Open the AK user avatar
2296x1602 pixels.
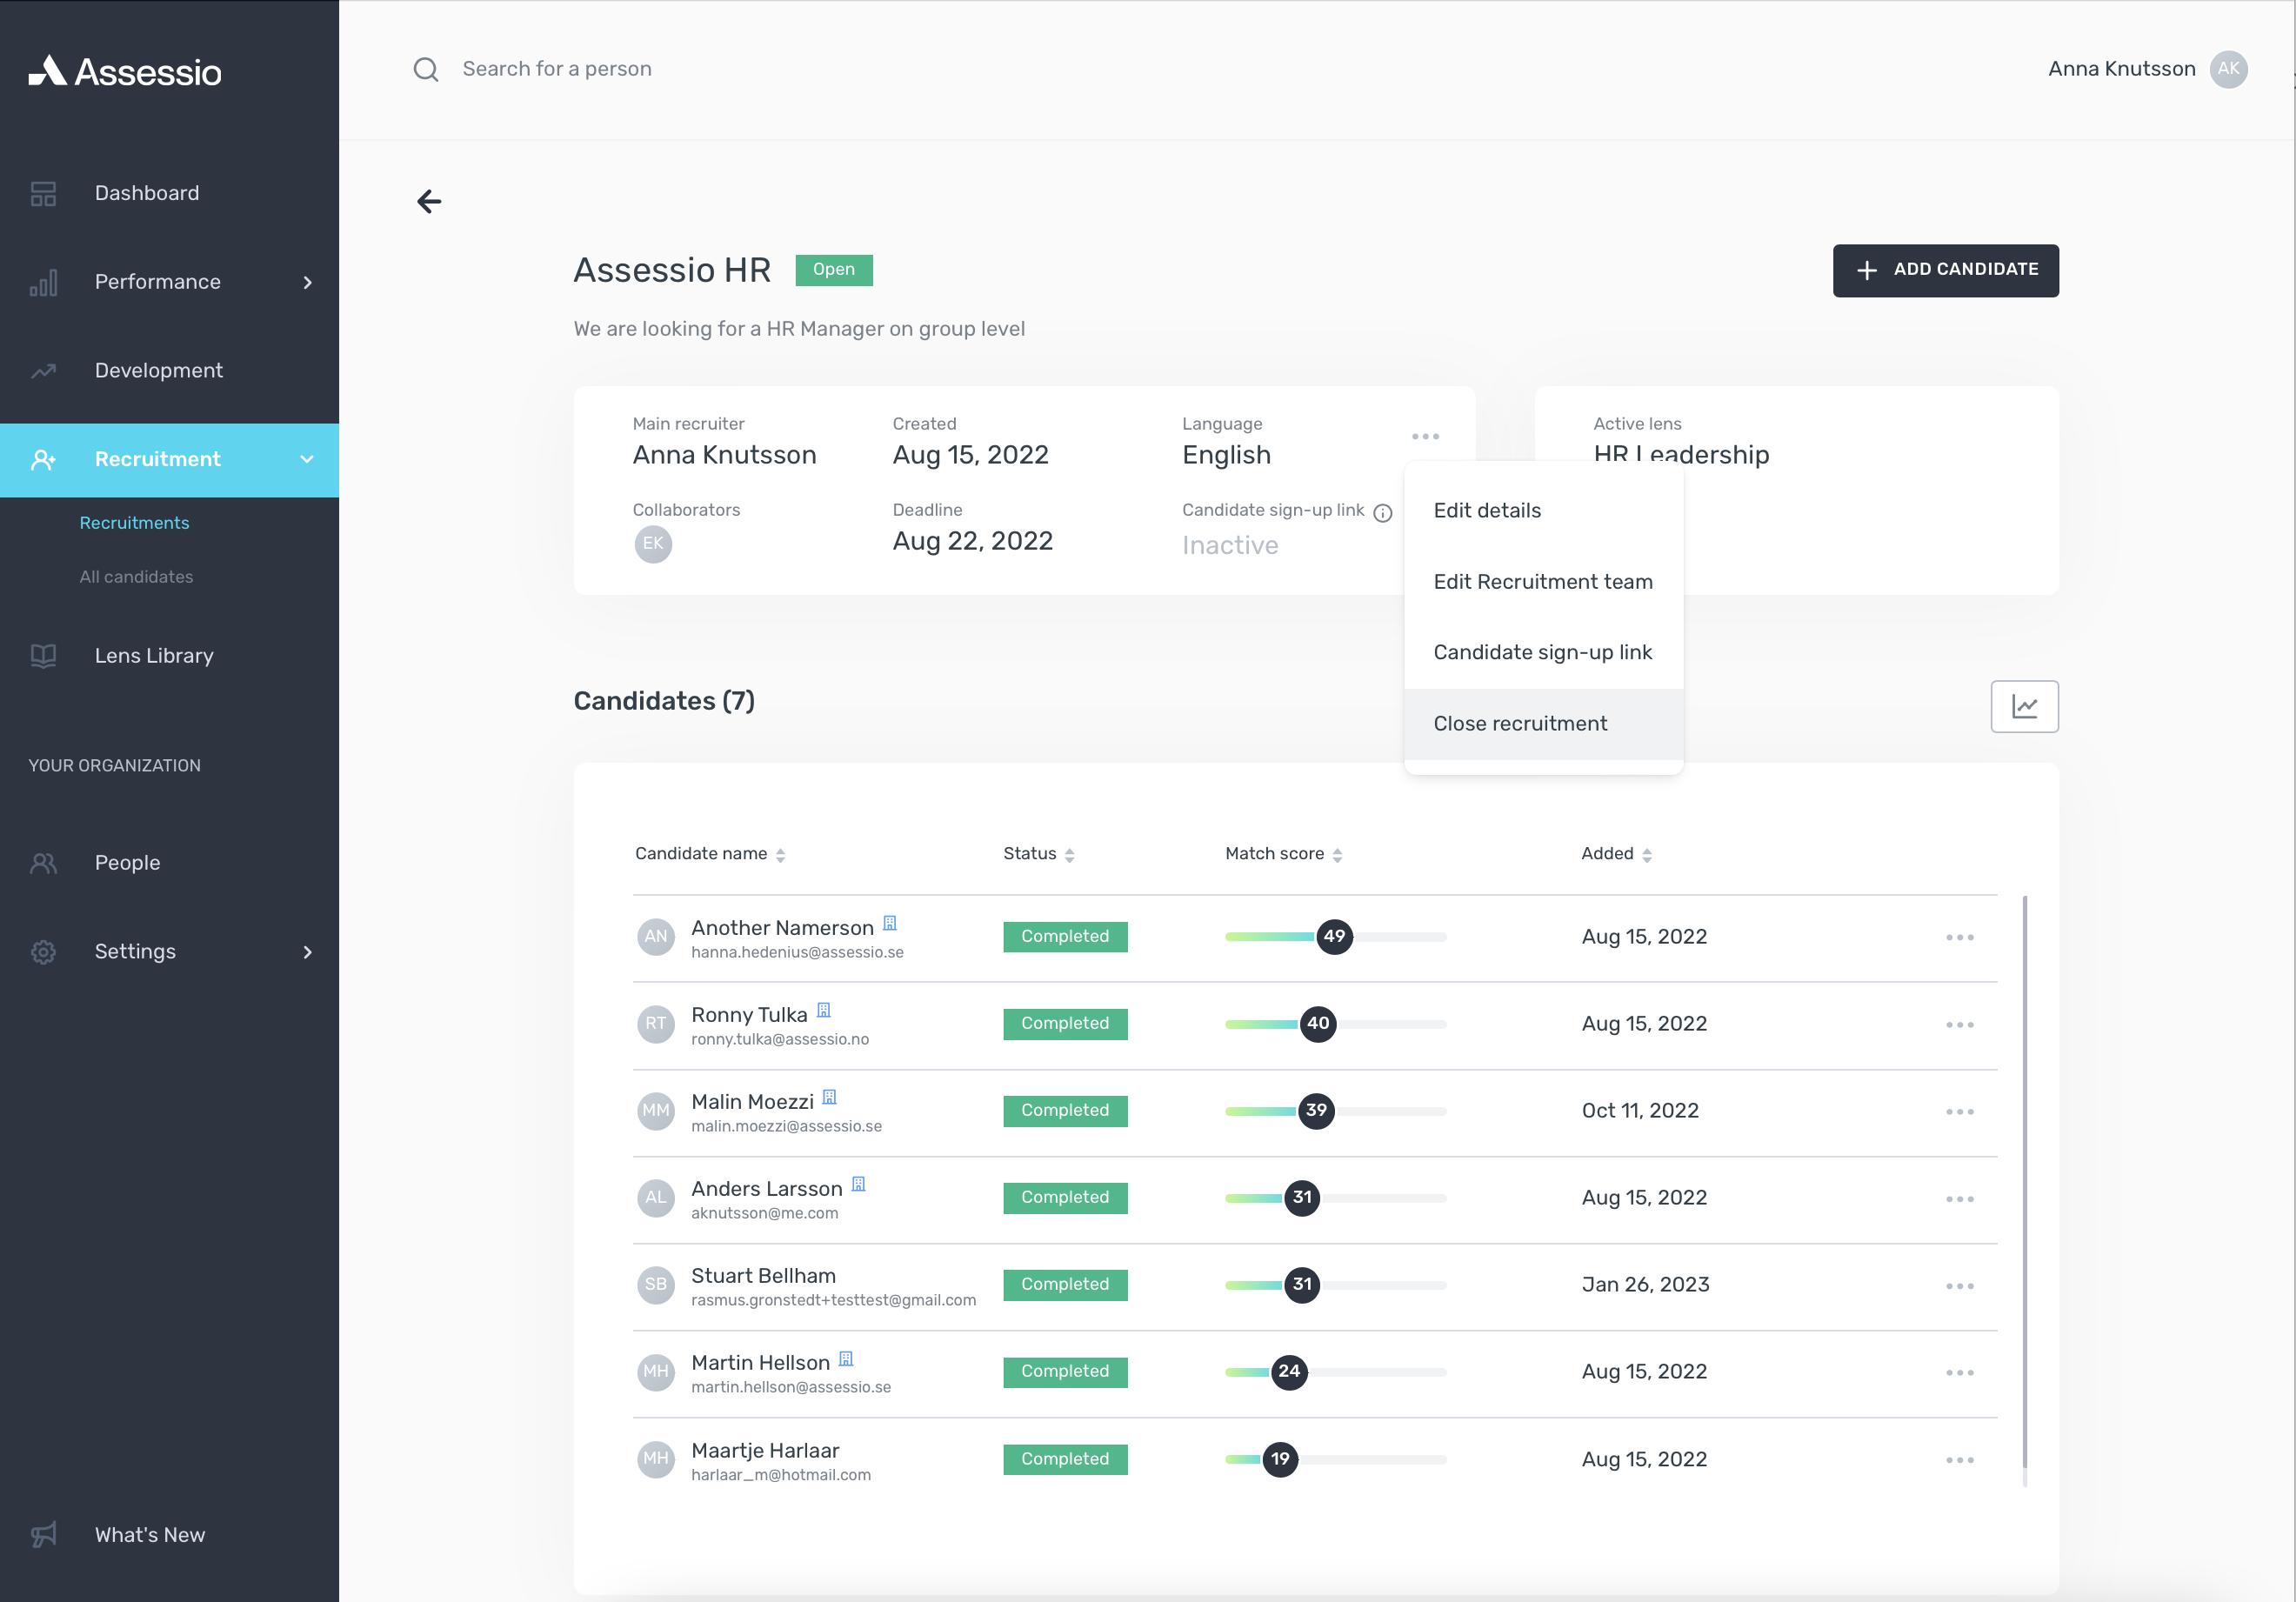click(x=2229, y=69)
